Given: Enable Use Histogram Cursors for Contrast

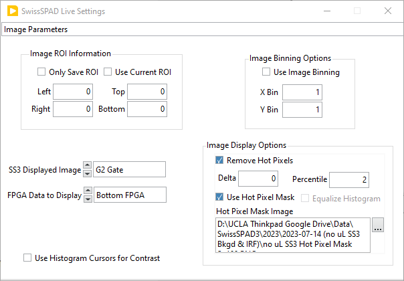Looking at the screenshot, I should 27,258.
